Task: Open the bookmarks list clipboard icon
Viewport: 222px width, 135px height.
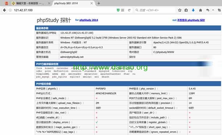Action: (x=186, y=10)
